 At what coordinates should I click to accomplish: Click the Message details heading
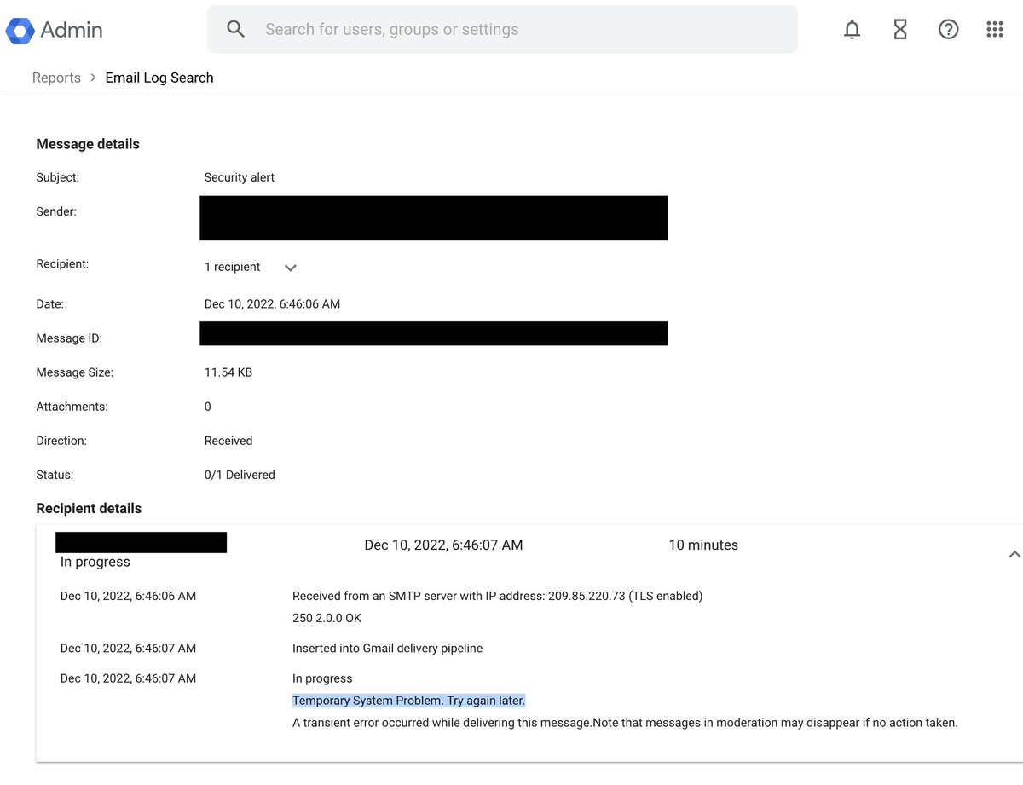pyautogui.click(x=88, y=144)
